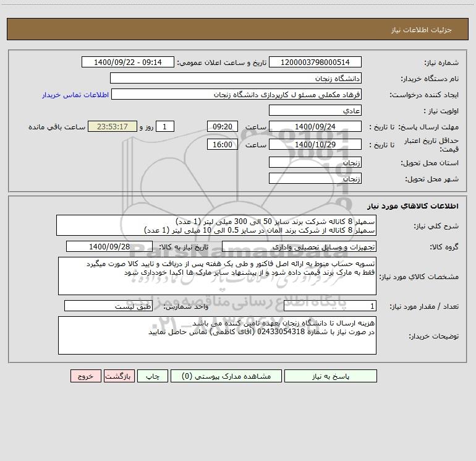The image size is (476, 461).
Task: Click the label 'نام دستگاه خریدار:'
Action: pos(430,79)
